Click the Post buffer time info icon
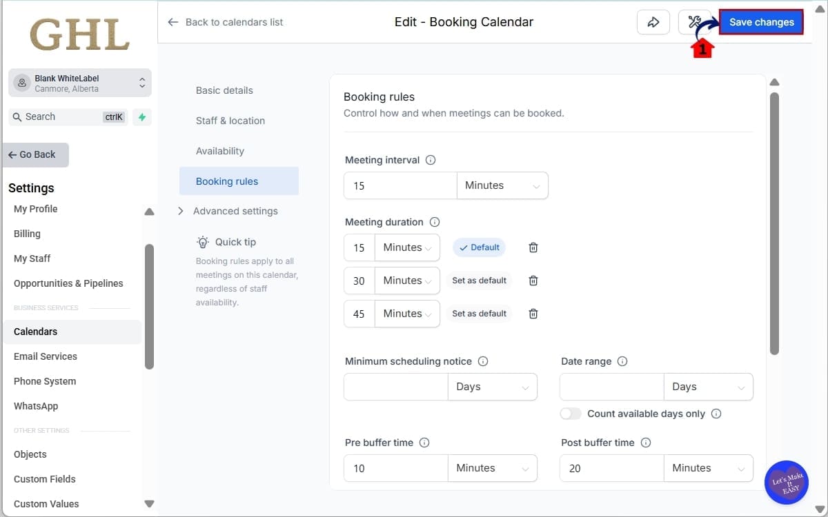The image size is (828, 517). [x=646, y=443]
